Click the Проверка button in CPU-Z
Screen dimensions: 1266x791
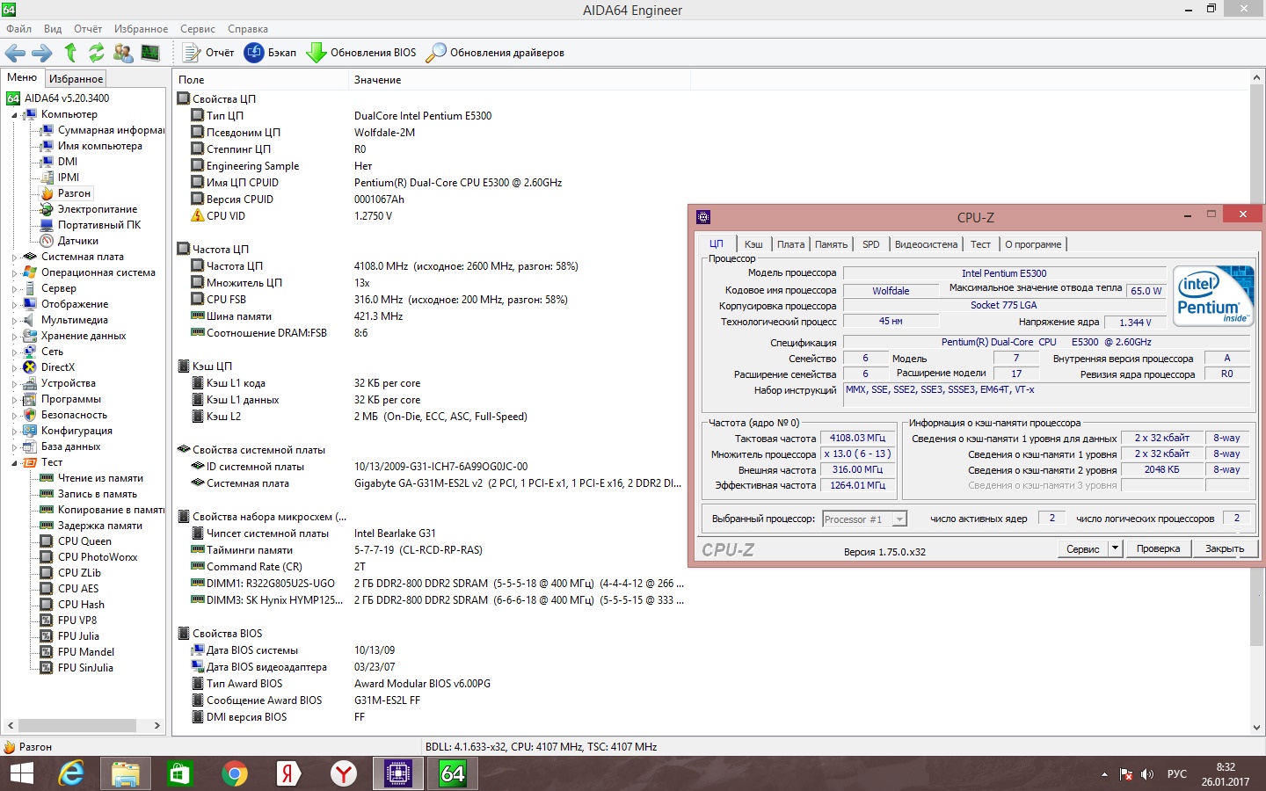[1158, 548]
